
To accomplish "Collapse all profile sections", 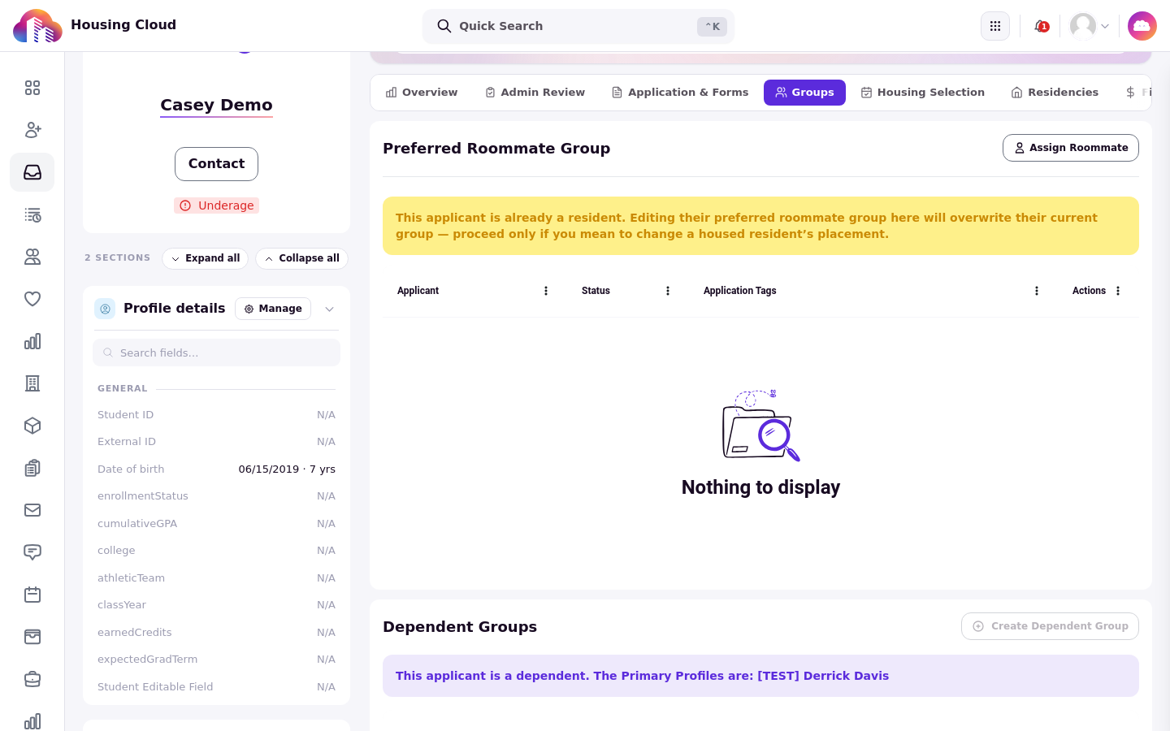I will coord(301,258).
